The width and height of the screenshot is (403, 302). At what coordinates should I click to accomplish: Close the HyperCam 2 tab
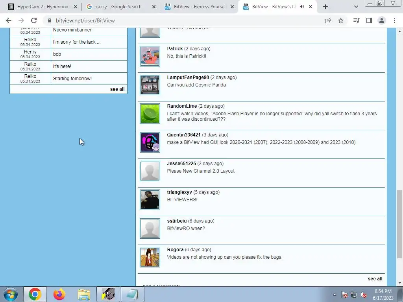[76, 7]
